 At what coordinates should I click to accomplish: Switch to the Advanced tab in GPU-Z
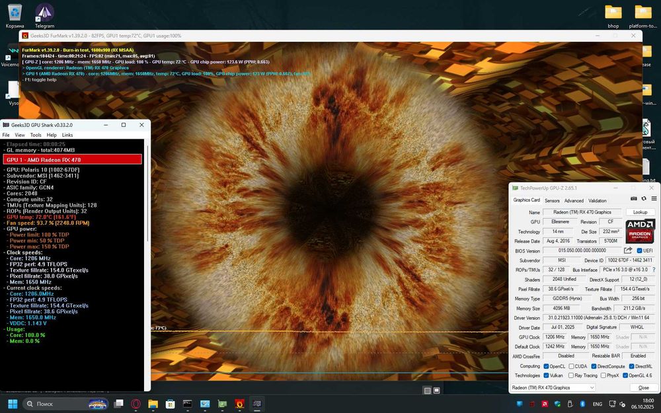573,200
